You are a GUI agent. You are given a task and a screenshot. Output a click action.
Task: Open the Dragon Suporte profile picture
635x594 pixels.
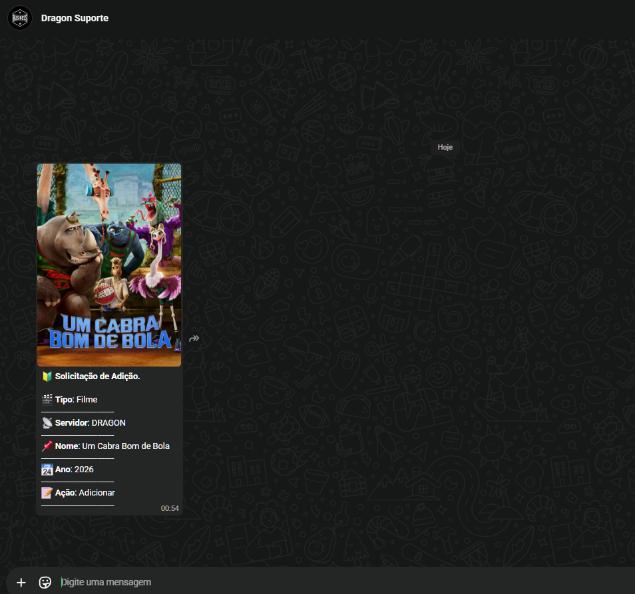click(x=19, y=18)
